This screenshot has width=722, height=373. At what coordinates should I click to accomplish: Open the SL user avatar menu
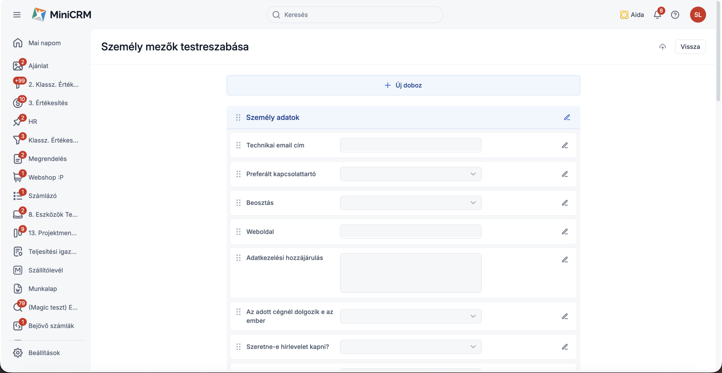(698, 15)
